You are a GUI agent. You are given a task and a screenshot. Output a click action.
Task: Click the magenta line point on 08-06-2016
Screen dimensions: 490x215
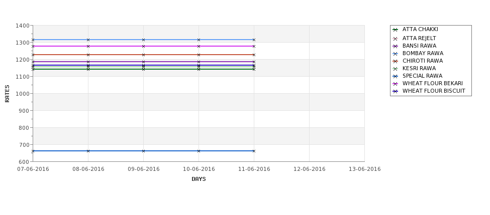pyautogui.click(x=88, y=46)
